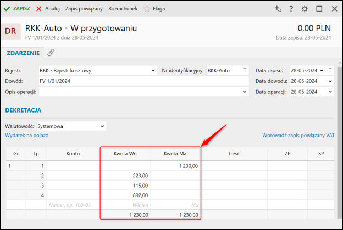Click the Winien placeholder cell
Viewport: 343px width, 230px height.
(x=125, y=205)
